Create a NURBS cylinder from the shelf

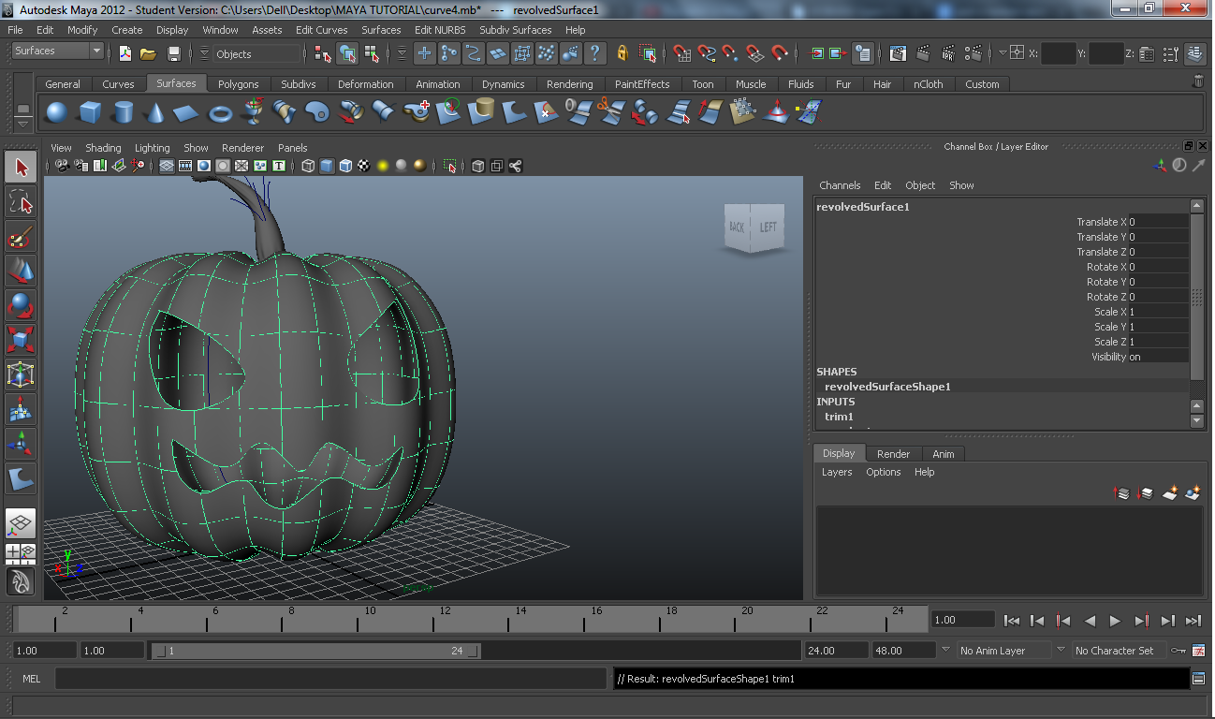123,113
